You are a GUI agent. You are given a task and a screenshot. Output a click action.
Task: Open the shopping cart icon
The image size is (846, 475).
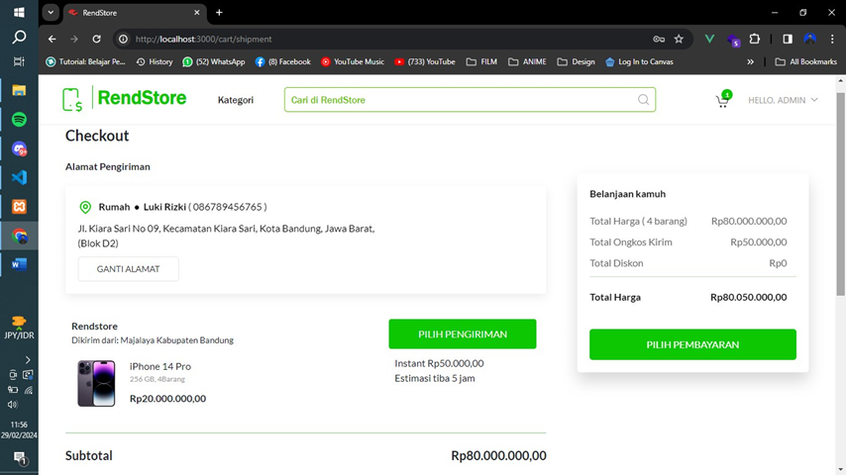(x=722, y=100)
